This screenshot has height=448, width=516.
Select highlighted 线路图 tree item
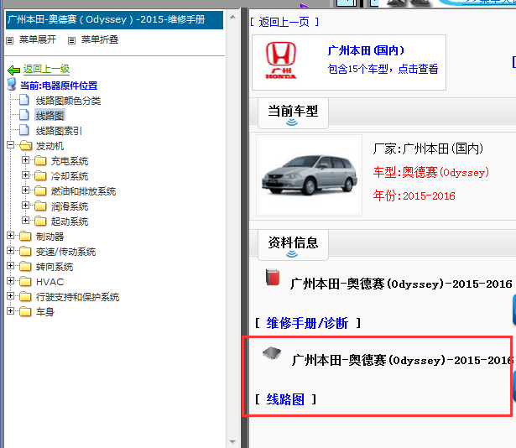pos(50,116)
